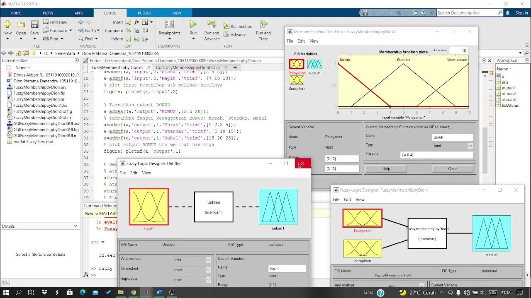This screenshot has height=298, width=531.
Task: Open Windows Start menu
Action: click(x=7, y=292)
